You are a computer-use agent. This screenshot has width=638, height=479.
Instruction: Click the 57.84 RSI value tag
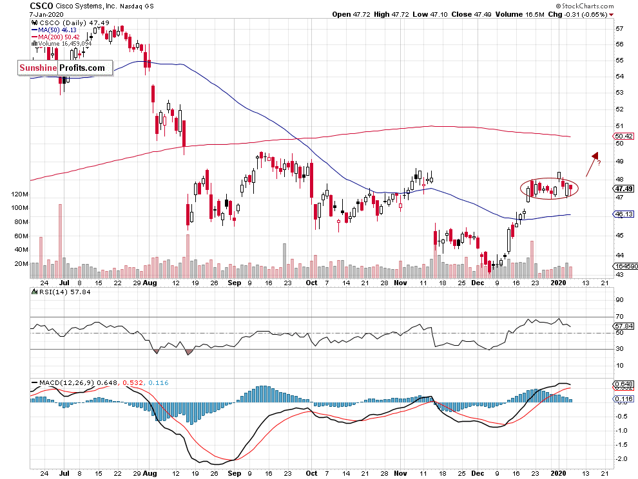point(623,326)
